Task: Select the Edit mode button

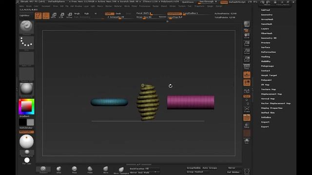Action: tap(38, 16)
